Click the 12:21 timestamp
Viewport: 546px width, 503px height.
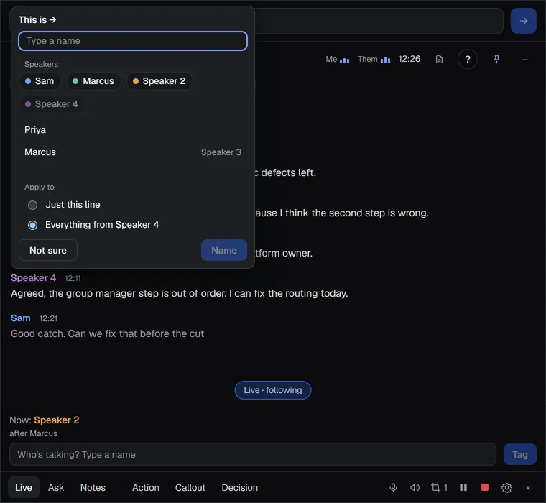[x=48, y=318]
